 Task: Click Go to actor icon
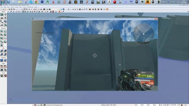[2, 76]
